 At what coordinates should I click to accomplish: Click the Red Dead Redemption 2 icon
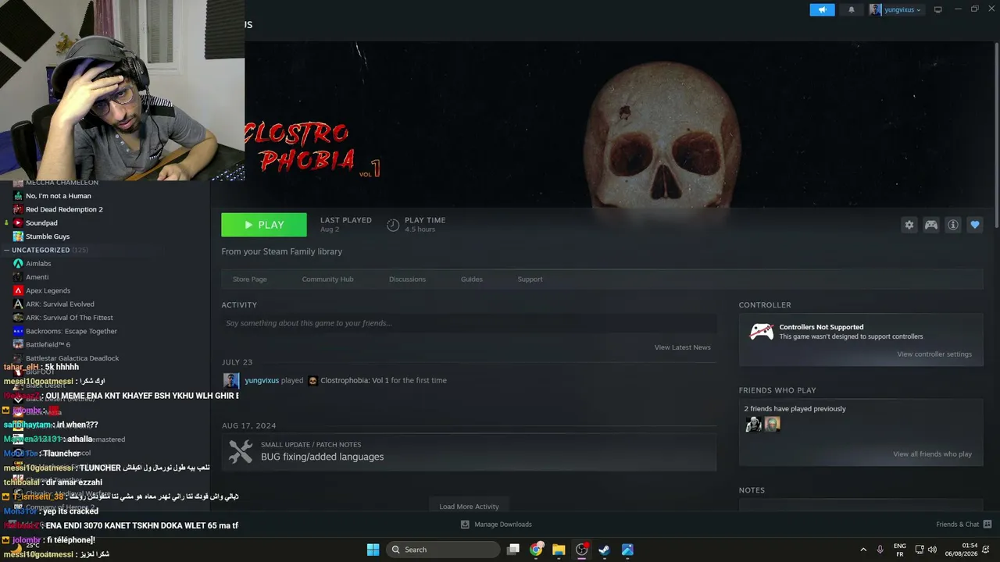18,209
